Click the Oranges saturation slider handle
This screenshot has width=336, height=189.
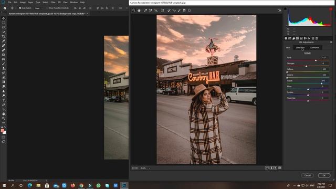(x=306, y=66)
